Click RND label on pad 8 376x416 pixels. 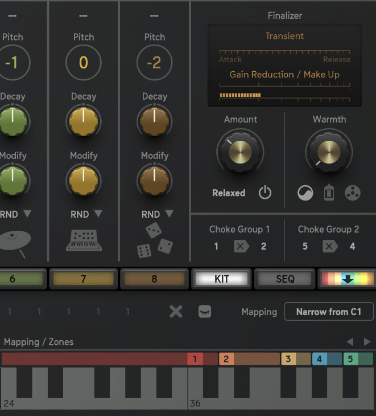151,214
